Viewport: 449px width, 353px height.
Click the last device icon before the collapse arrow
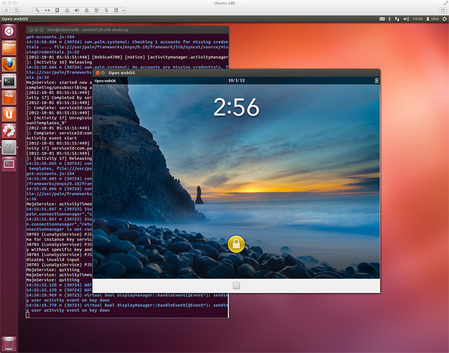[x=116, y=10]
